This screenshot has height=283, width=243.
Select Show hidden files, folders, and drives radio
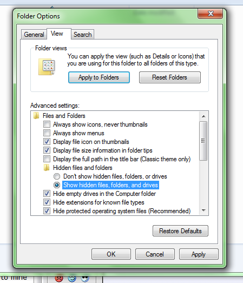(57, 185)
